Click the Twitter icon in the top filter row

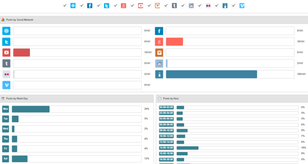coord(107,6)
